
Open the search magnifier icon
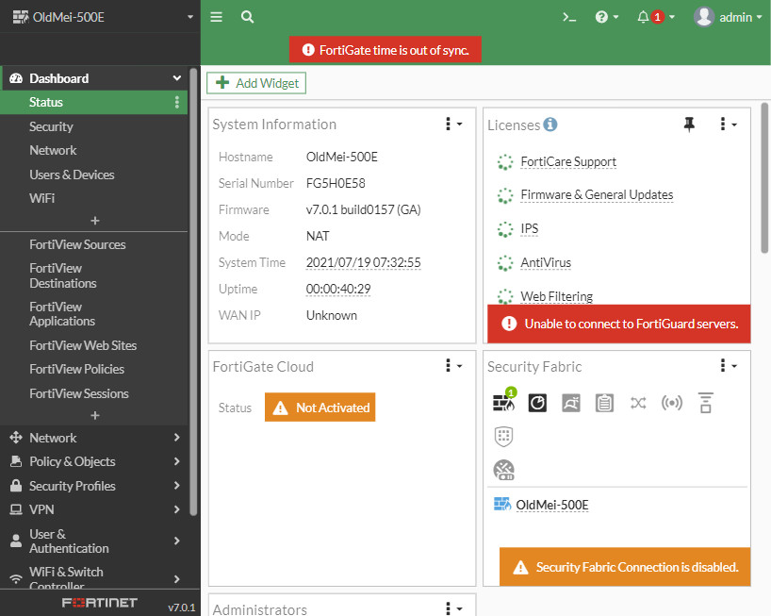[247, 17]
